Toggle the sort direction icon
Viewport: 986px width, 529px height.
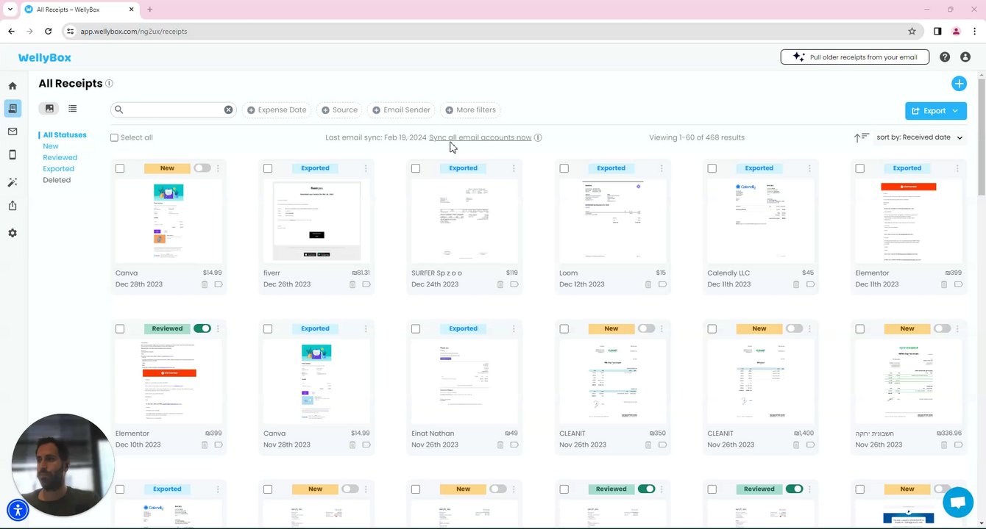tap(862, 137)
